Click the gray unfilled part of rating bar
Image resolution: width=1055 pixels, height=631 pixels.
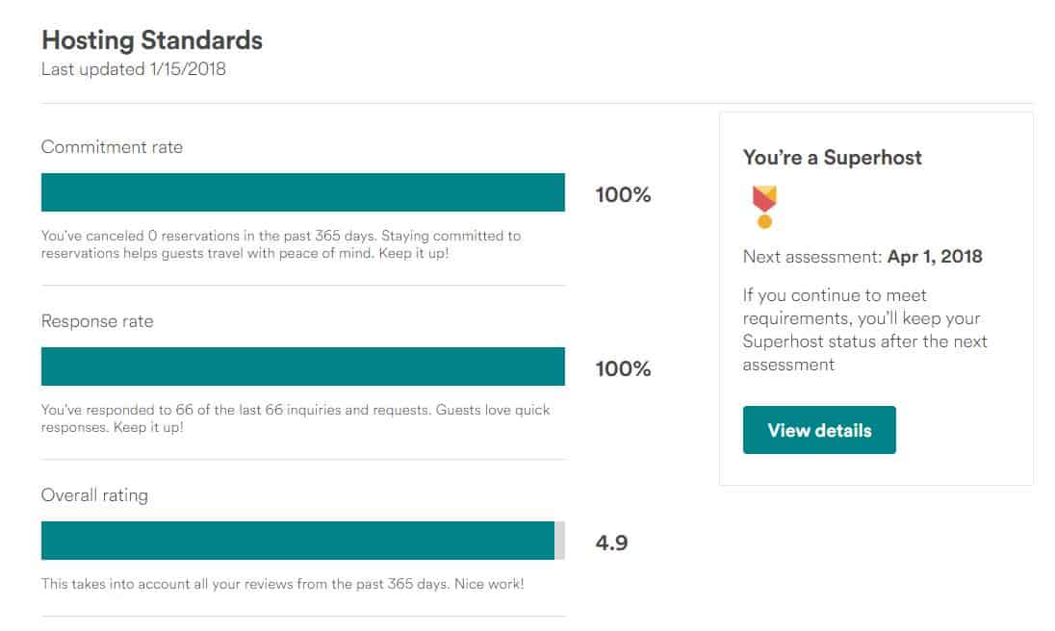coord(560,541)
